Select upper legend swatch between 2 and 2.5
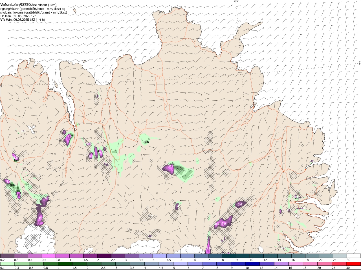The image size is (361, 270). (x=104, y=256)
